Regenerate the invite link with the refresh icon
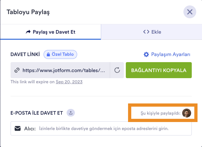The height and width of the screenshot is (147, 202). (117, 70)
